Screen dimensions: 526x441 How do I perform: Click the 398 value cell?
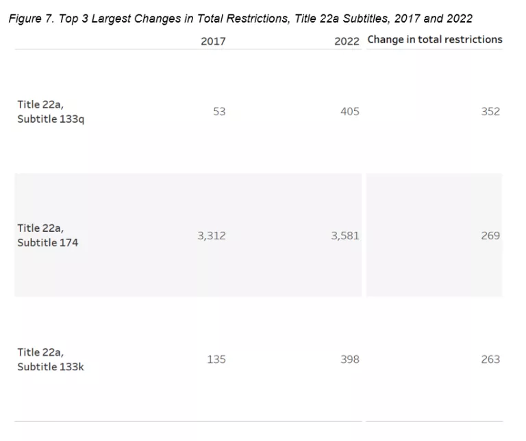pyautogui.click(x=349, y=359)
